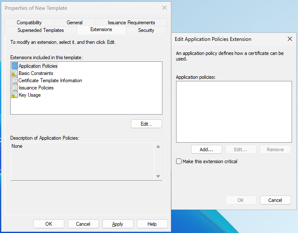
Task: Switch to the Compatibility tab
Action: pos(29,23)
